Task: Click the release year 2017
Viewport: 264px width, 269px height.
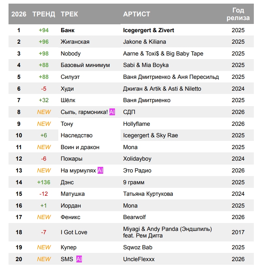Action: (238, 232)
